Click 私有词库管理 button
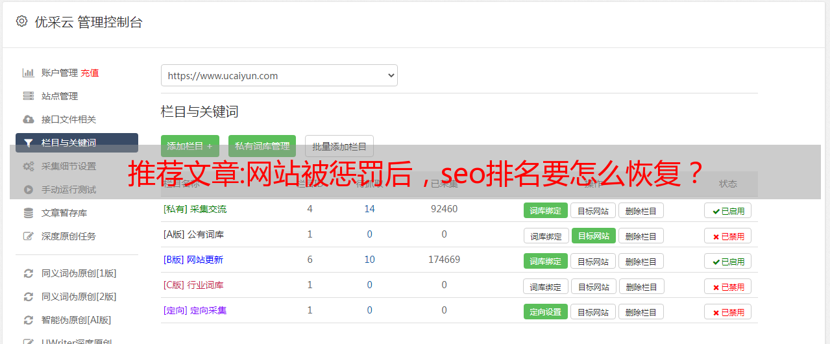 262,147
